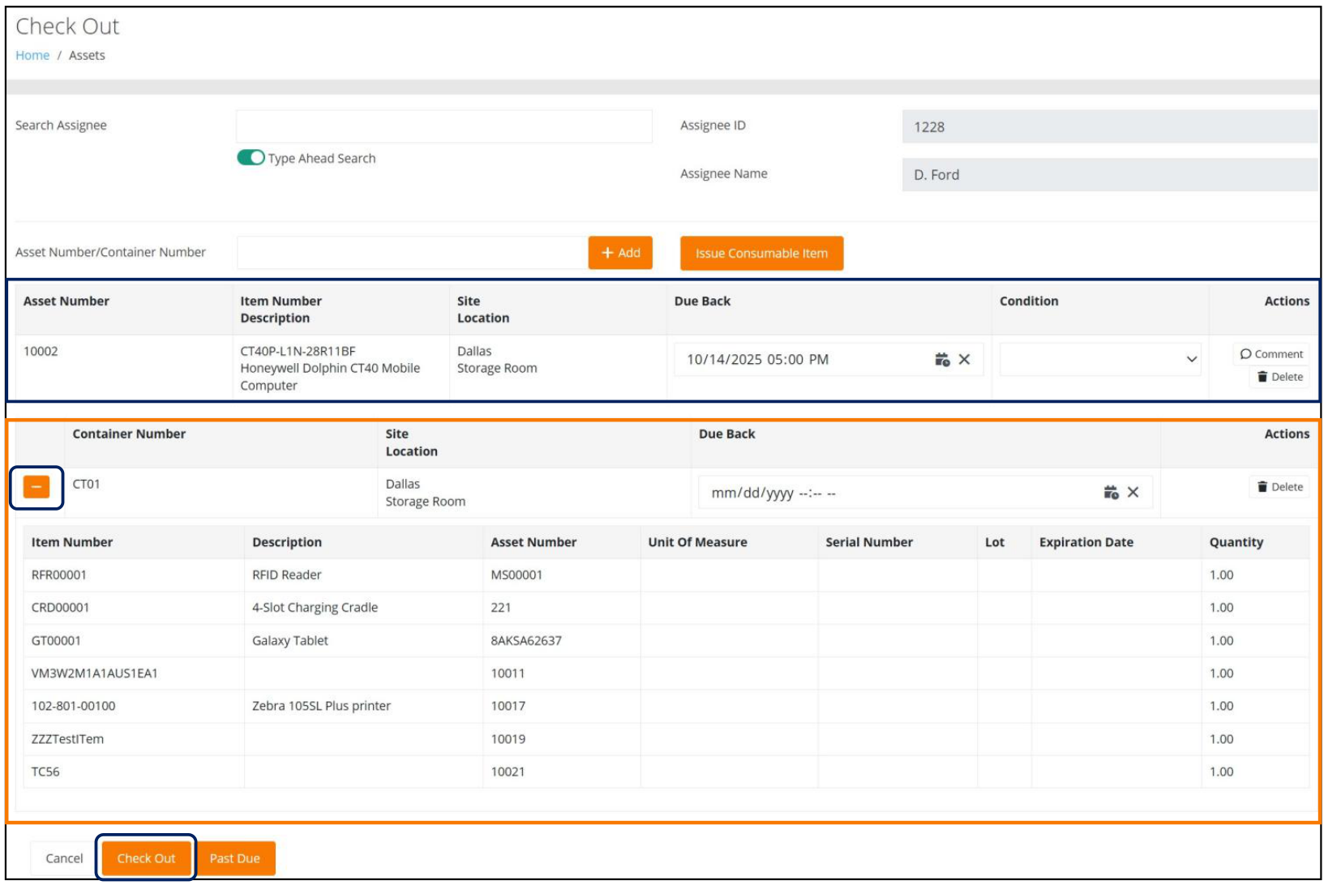This screenshot has width=1328, height=885.
Task: Go to the Home breadcrumb link
Action: click(x=32, y=55)
